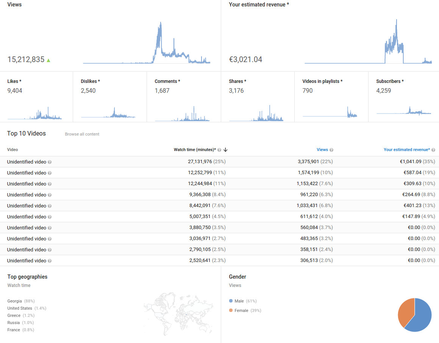This screenshot has width=439, height=343.
Task: Click the gender views pie chart
Action: click(x=415, y=315)
